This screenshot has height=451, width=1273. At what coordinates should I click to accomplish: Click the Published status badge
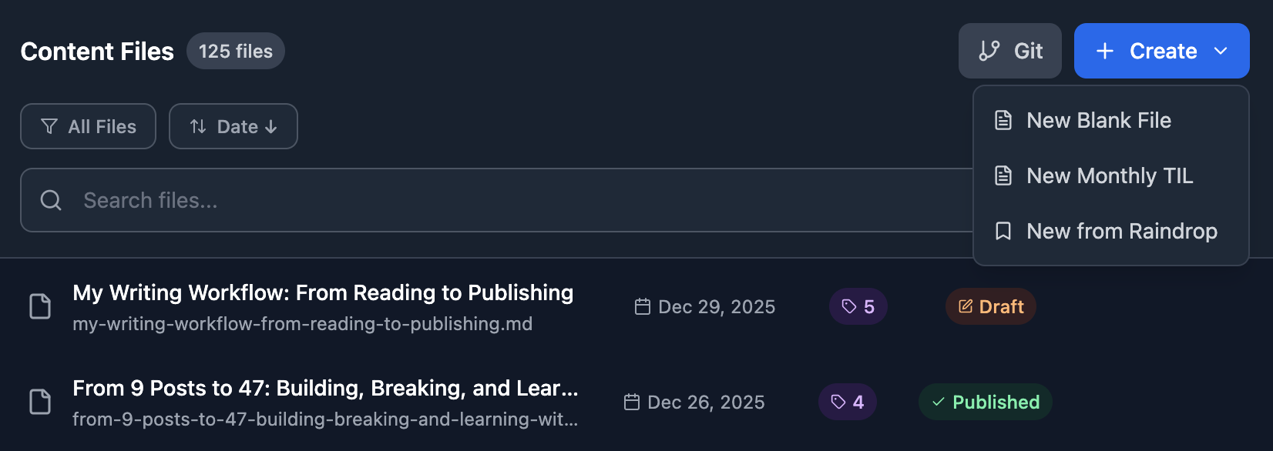pos(986,402)
